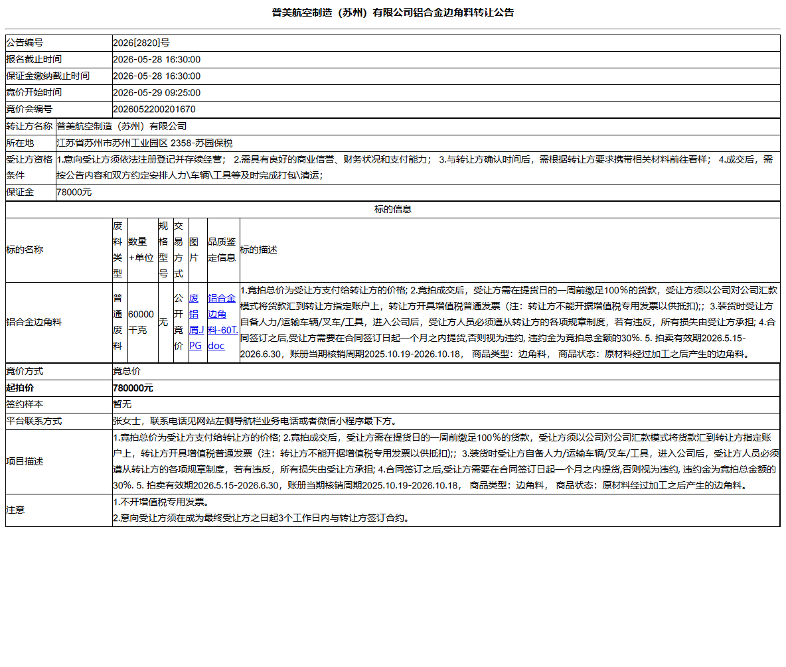Image resolution: width=786 pixels, height=667 pixels.
Task: Select the 竞价会编号 label
Action: click(29, 110)
